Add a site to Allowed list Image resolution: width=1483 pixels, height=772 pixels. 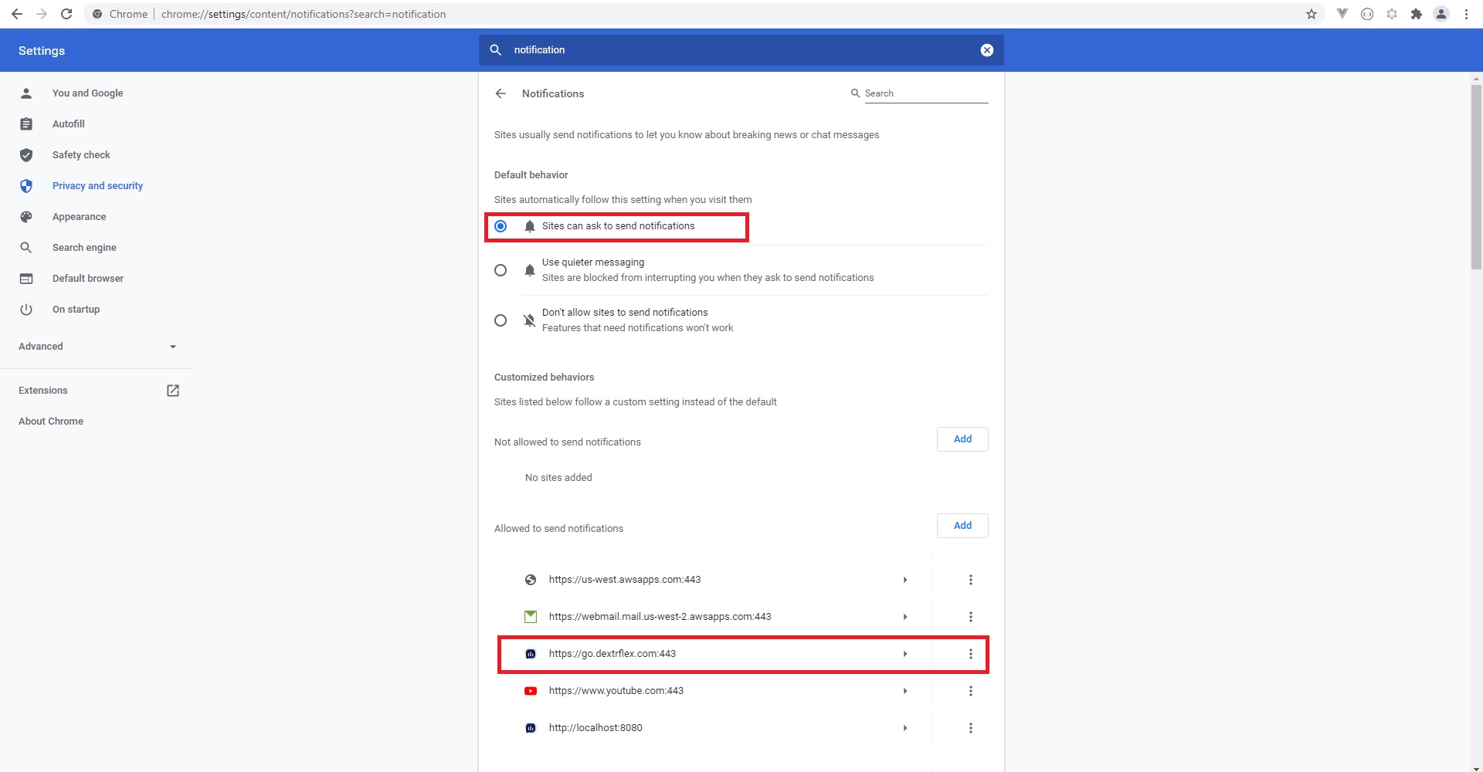[962, 526]
